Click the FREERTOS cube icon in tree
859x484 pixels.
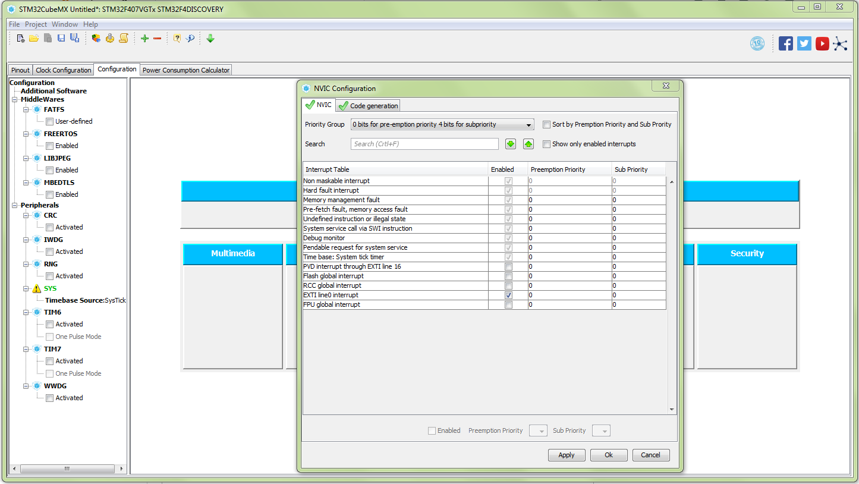pos(37,134)
